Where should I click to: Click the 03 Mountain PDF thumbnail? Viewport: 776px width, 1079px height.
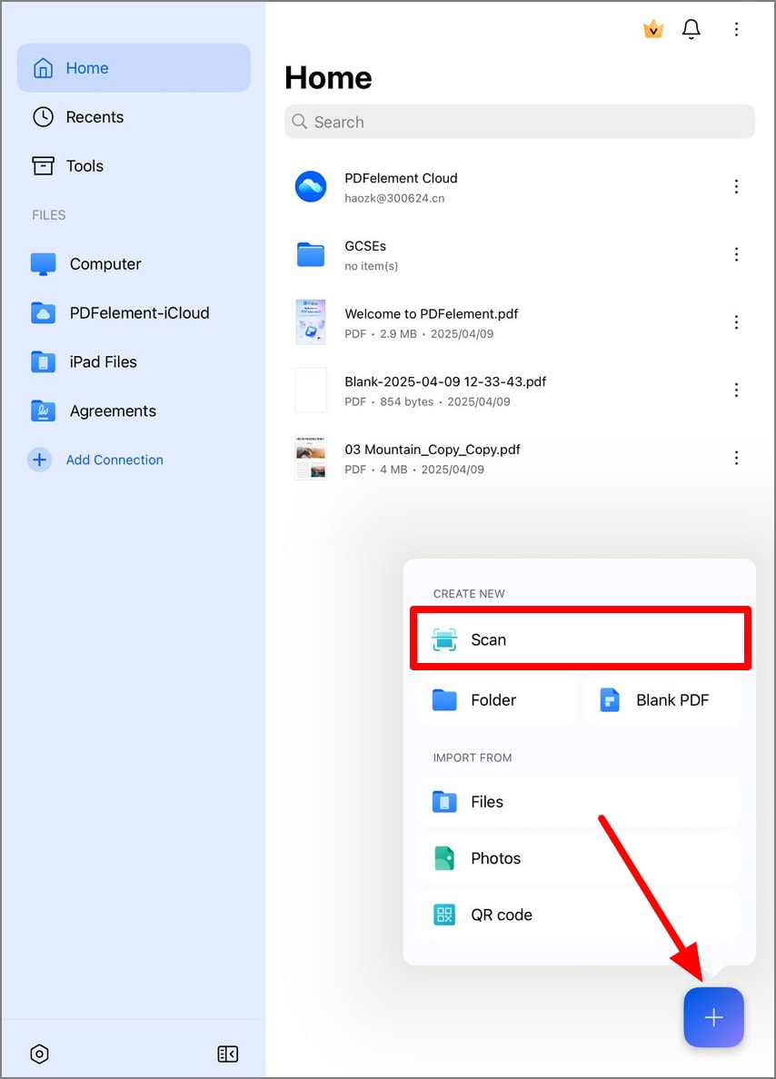[x=311, y=458]
